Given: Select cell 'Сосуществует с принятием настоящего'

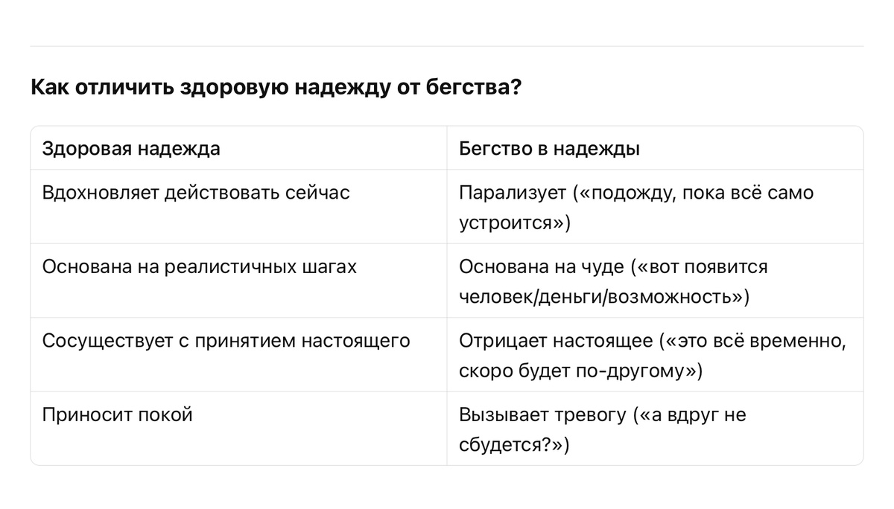Looking at the screenshot, I should [226, 342].
